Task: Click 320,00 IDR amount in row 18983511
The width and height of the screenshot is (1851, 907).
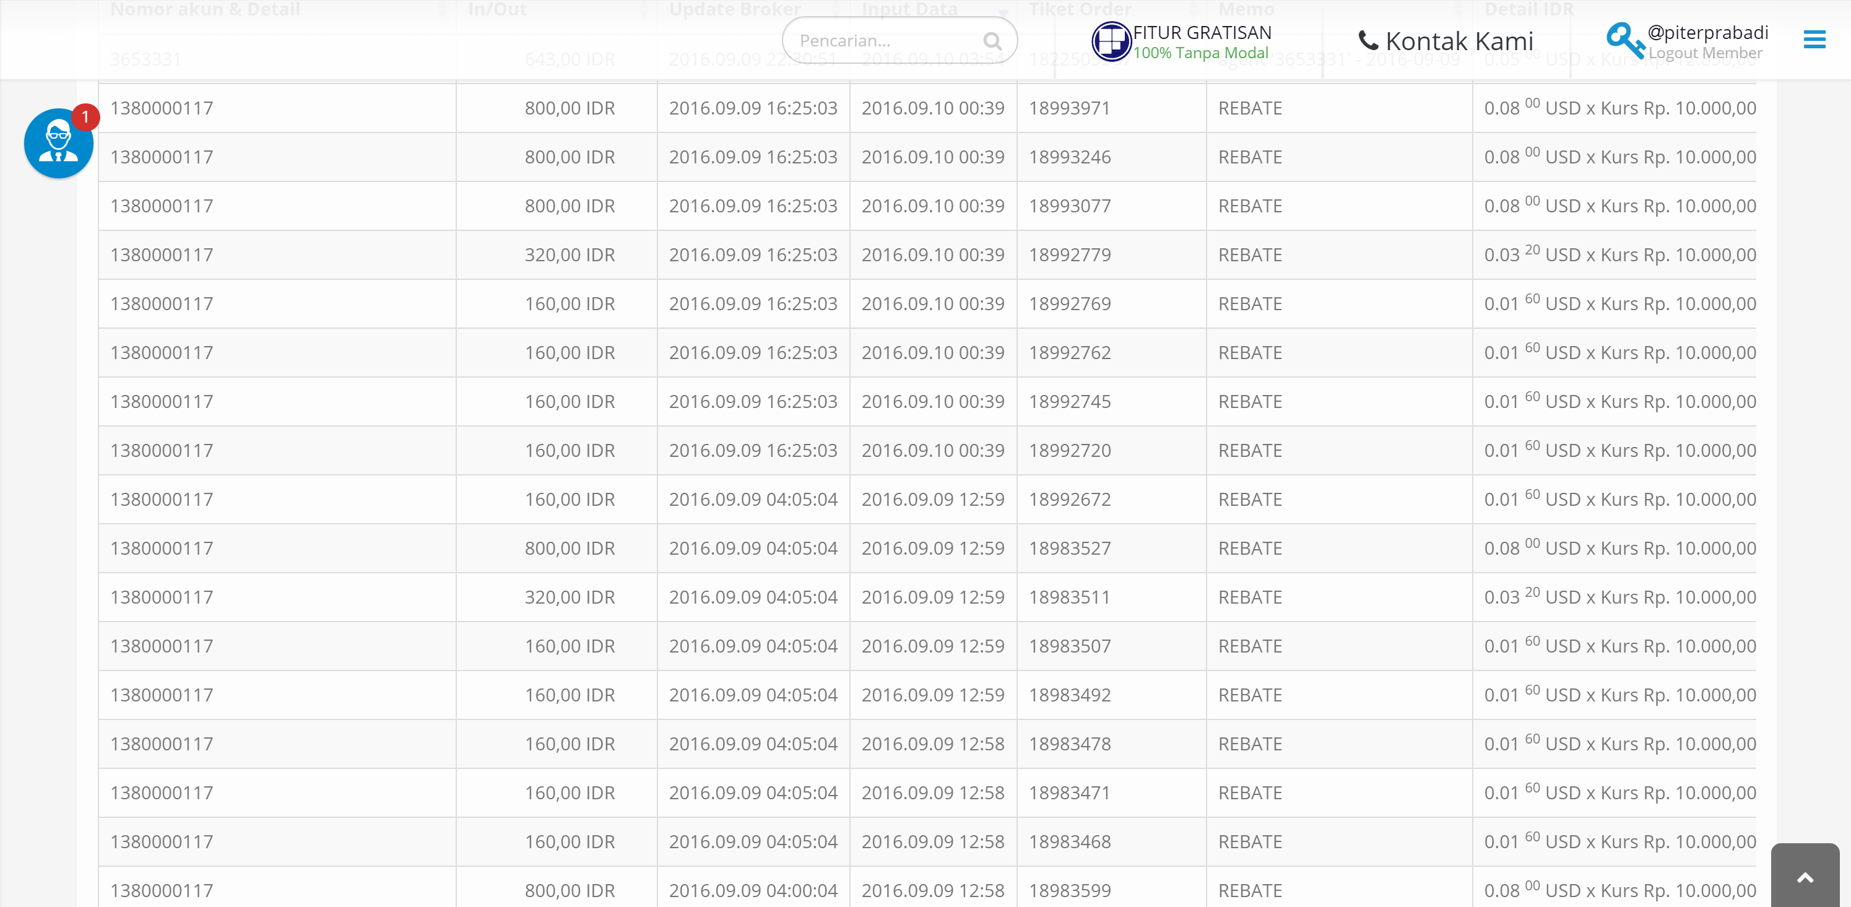Action: pos(569,597)
